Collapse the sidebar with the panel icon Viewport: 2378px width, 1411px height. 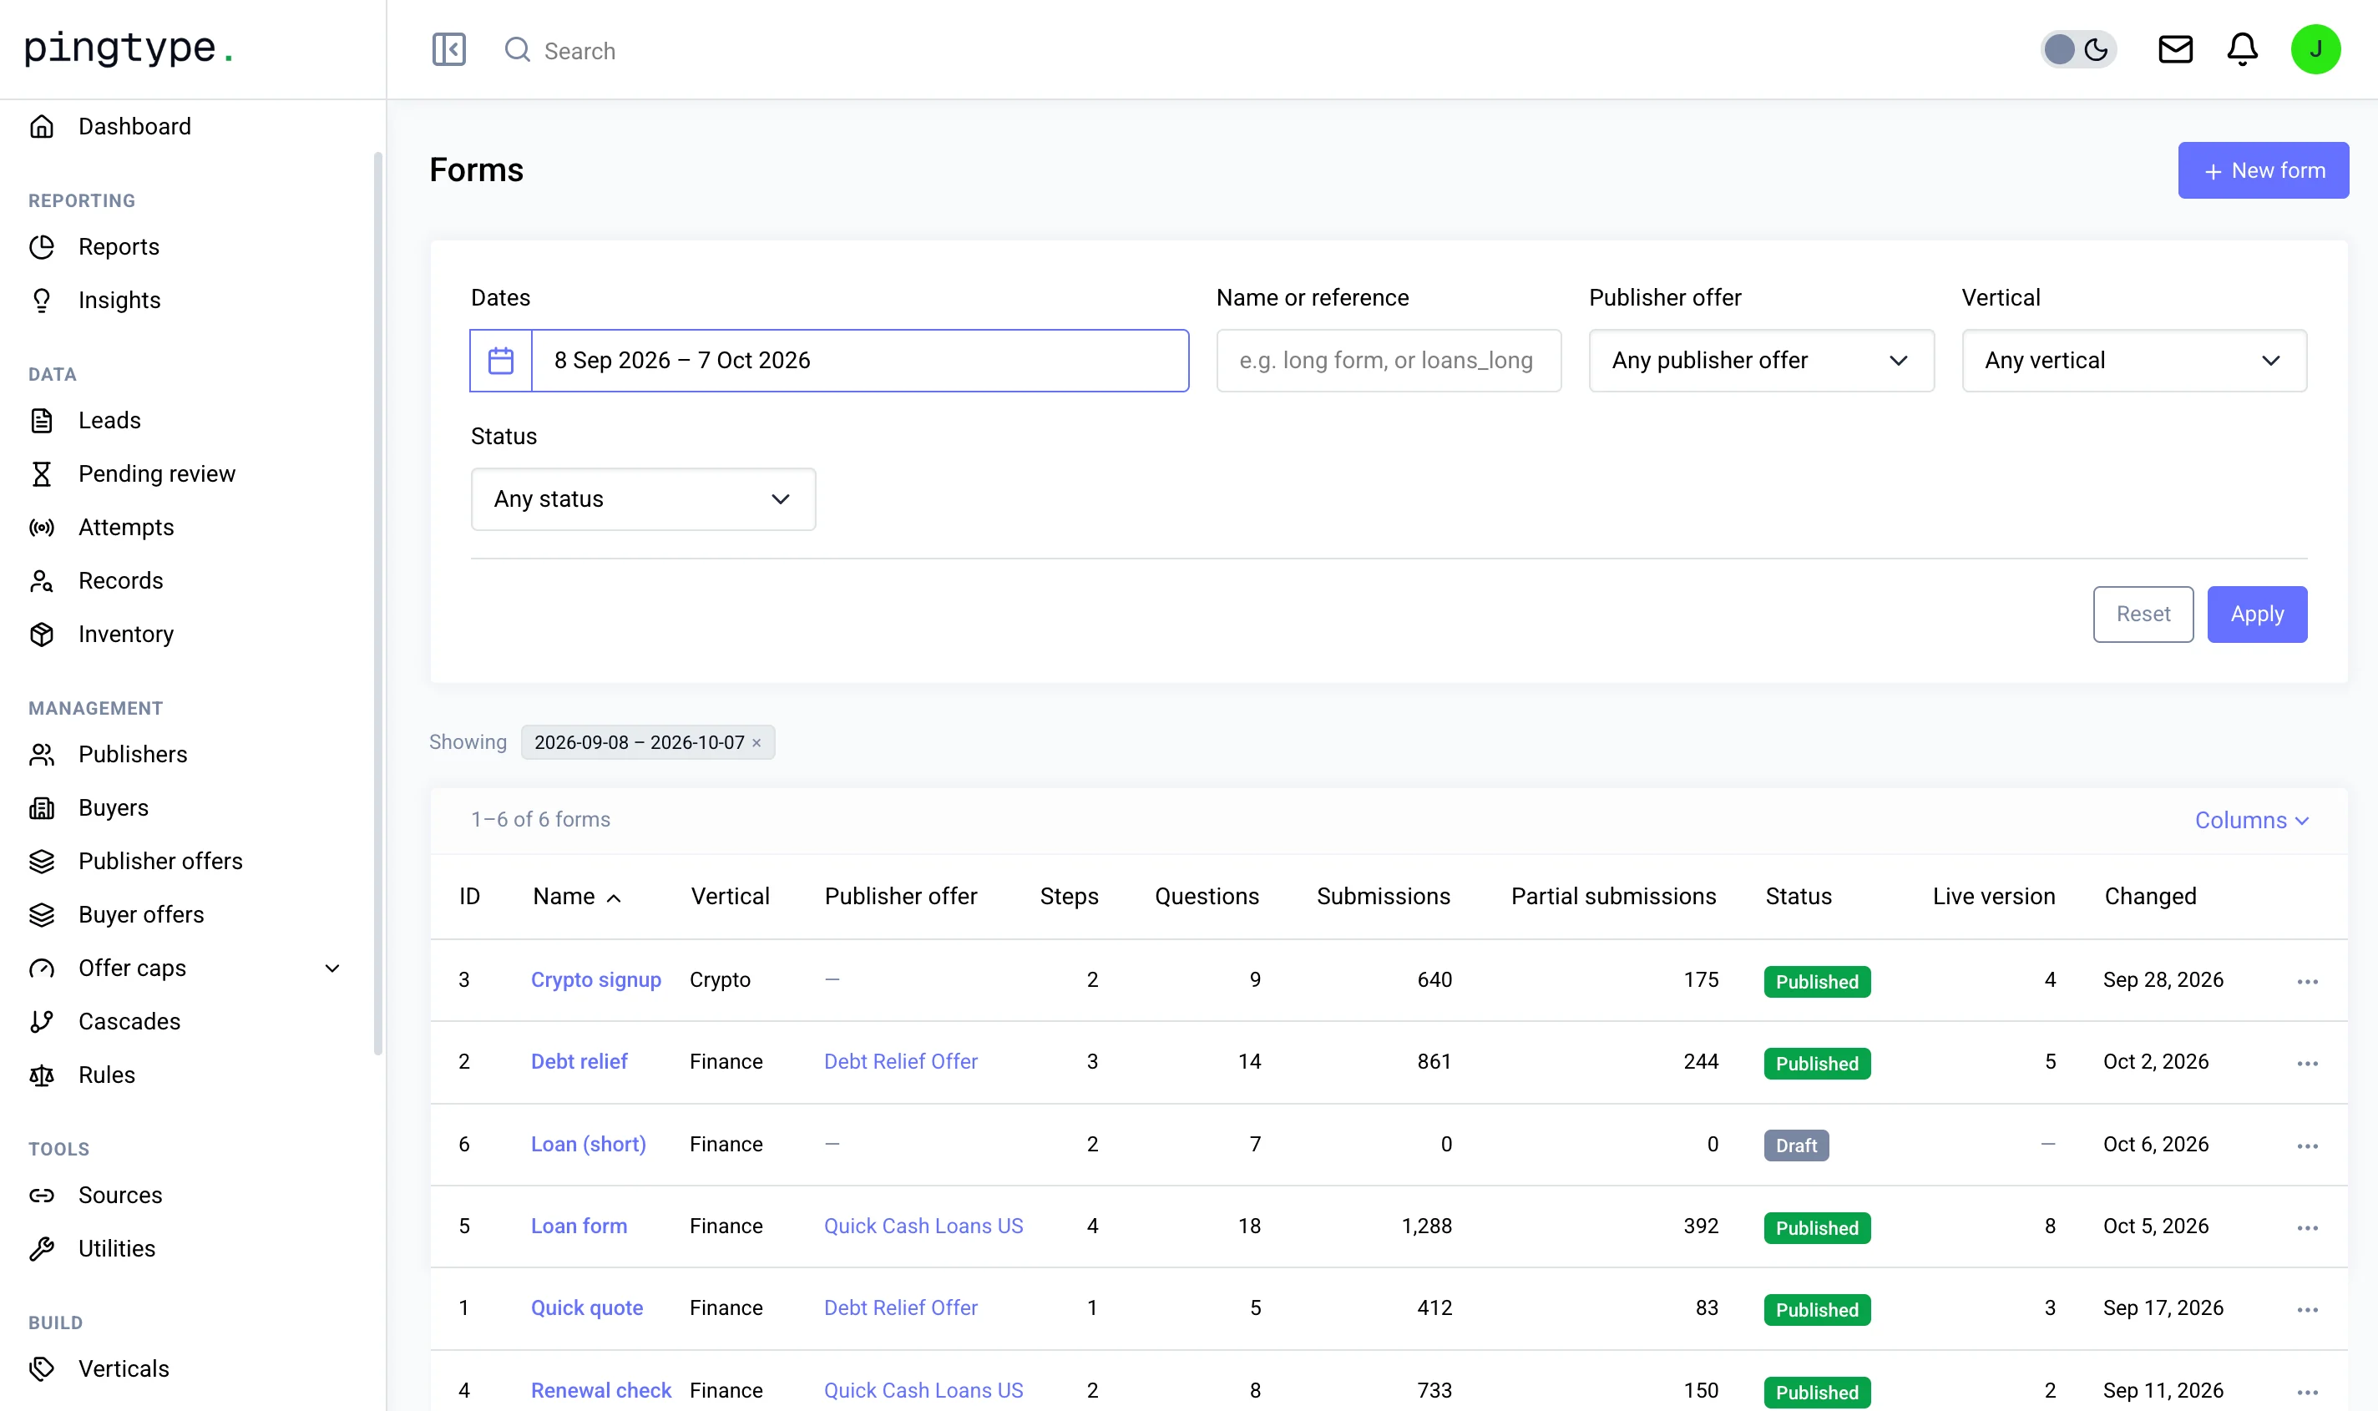[448, 49]
